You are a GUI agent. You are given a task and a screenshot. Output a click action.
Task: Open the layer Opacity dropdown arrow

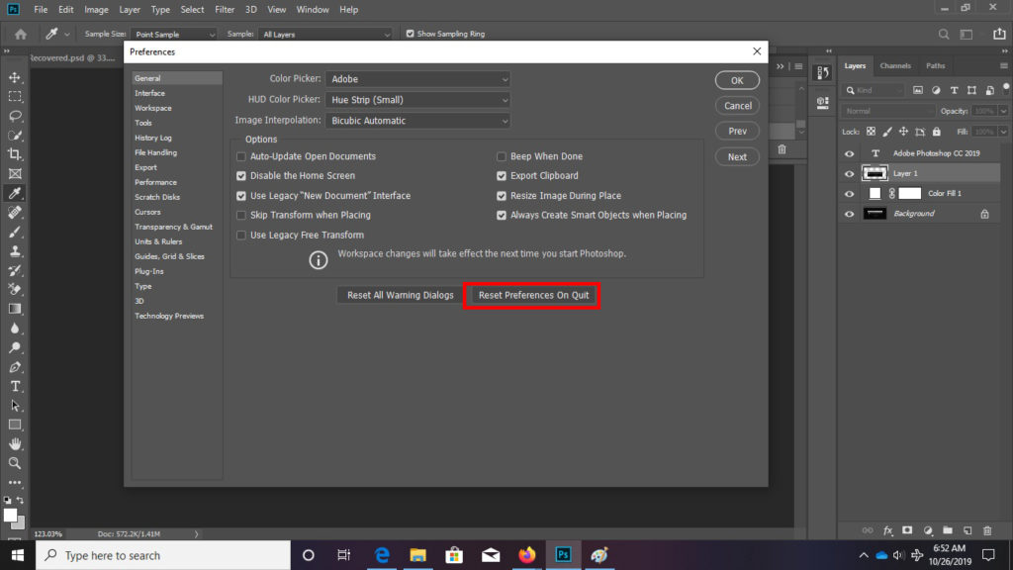pyautogui.click(x=1003, y=111)
